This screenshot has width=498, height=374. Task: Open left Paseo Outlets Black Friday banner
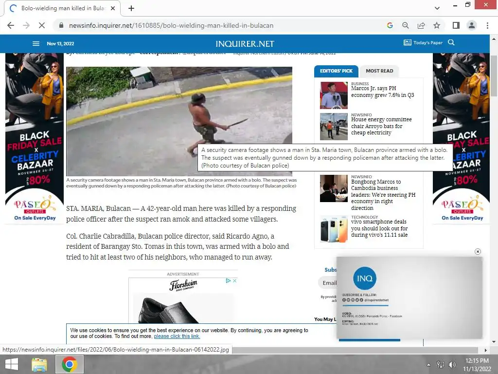35,138
